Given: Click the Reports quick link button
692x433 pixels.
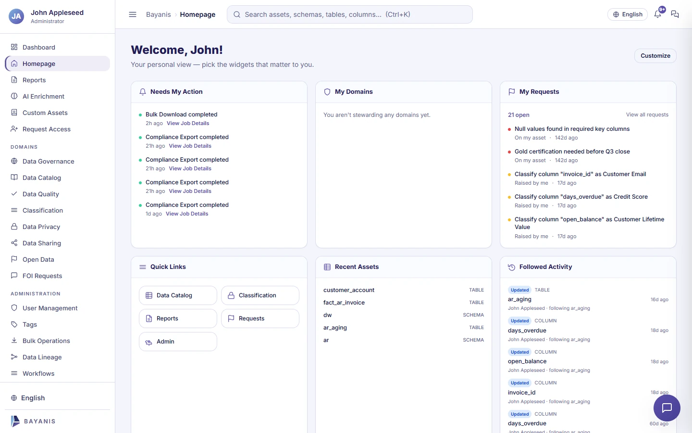Looking at the screenshot, I should tap(178, 318).
